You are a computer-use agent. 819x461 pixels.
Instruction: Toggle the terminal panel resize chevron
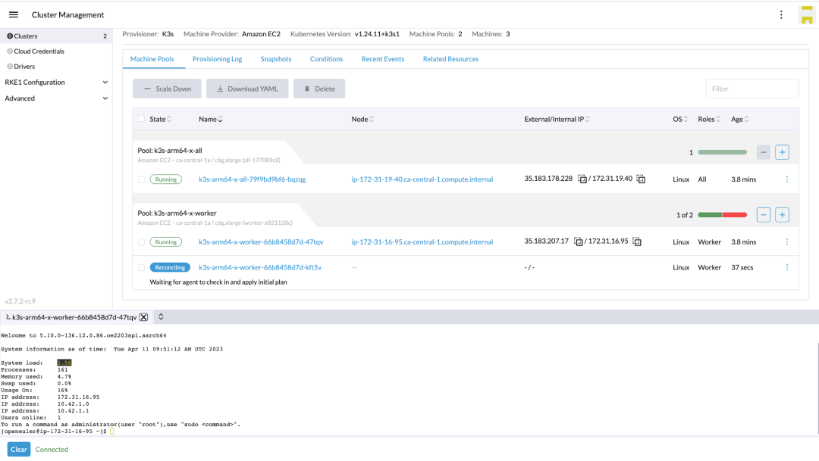pyautogui.click(x=161, y=317)
